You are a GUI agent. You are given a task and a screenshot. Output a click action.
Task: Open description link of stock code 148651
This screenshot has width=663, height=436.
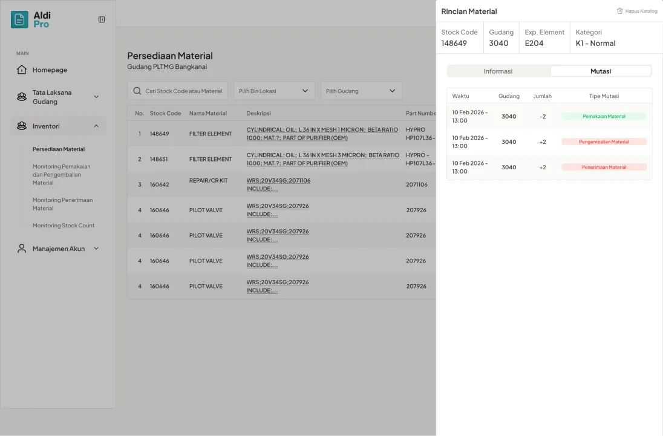point(323,159)
